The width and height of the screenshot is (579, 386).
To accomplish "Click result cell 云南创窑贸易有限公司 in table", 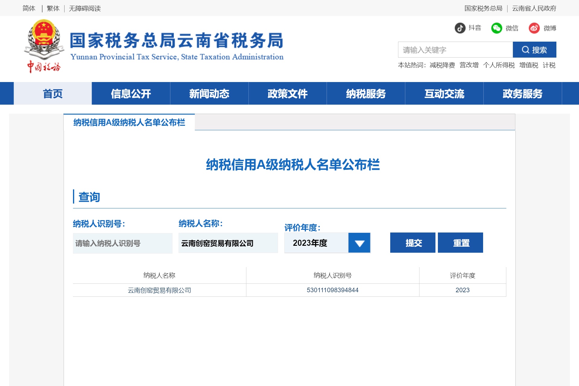I will pyautogui.click(x=160, y=290).
